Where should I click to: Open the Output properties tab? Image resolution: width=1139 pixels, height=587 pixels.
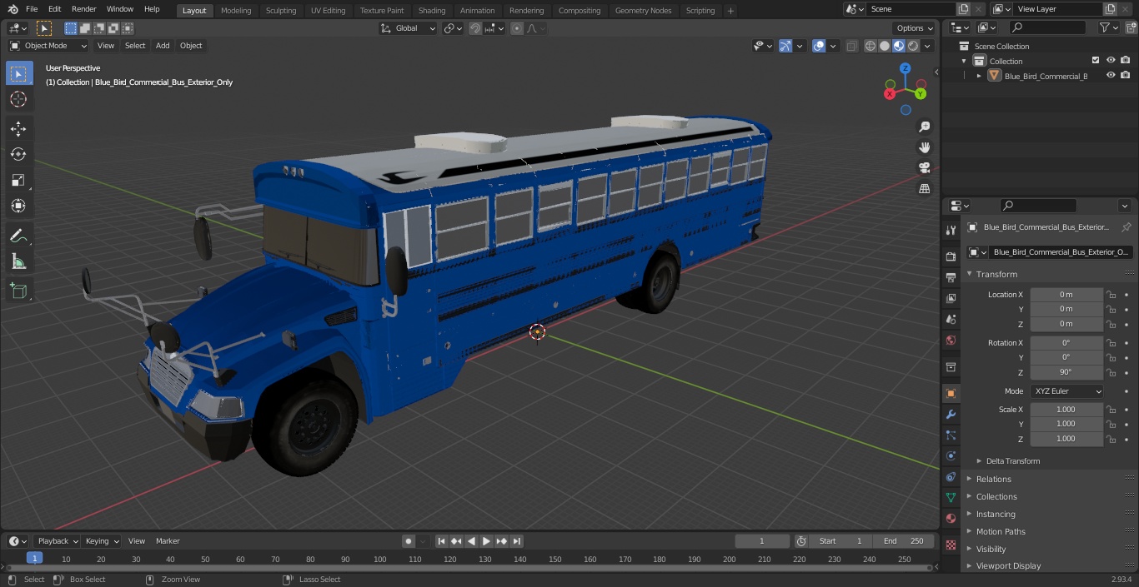[x=951, y=277]
